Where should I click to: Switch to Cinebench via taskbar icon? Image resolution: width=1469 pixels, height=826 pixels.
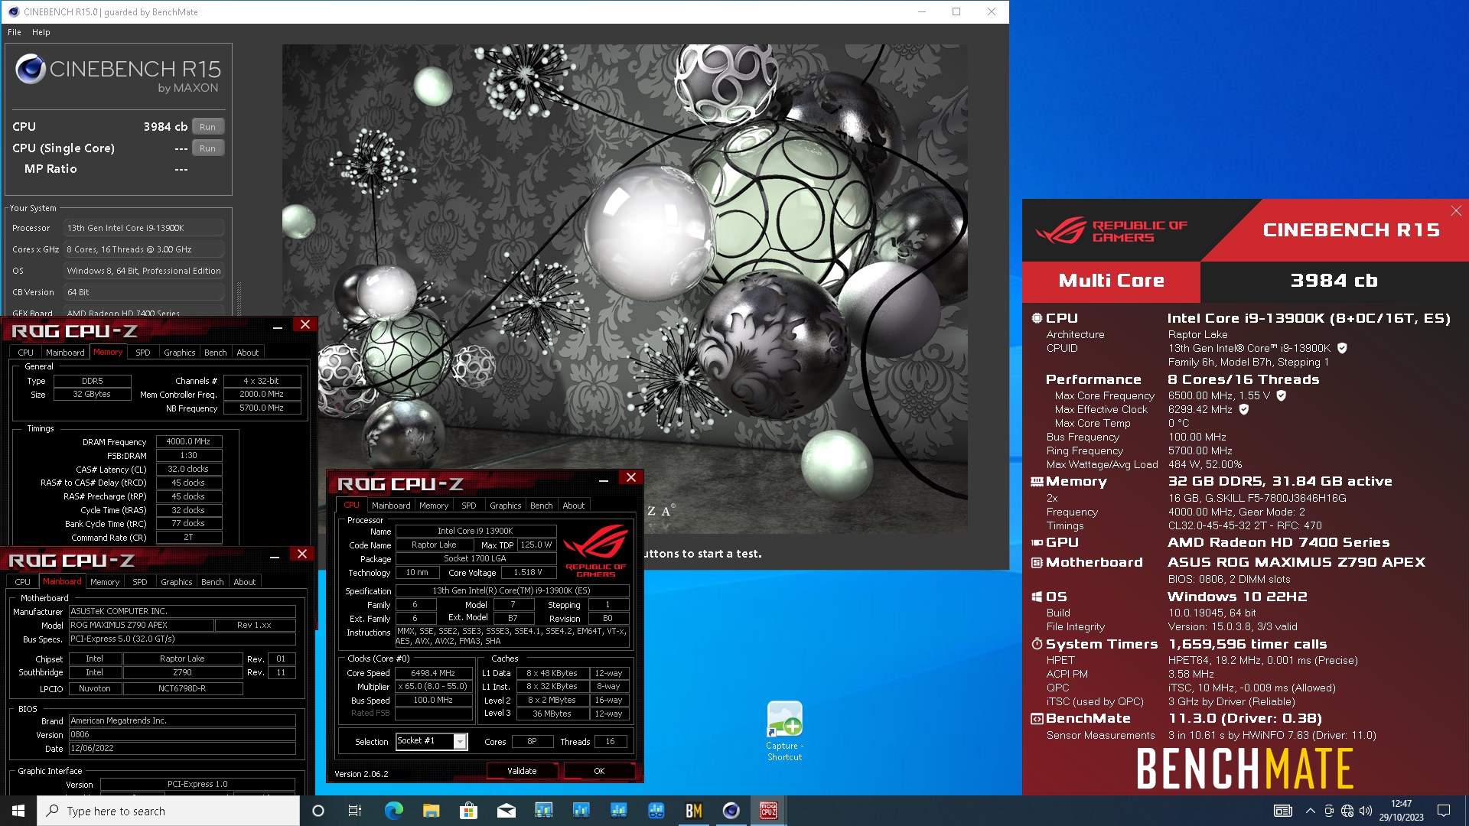point(731,811)
